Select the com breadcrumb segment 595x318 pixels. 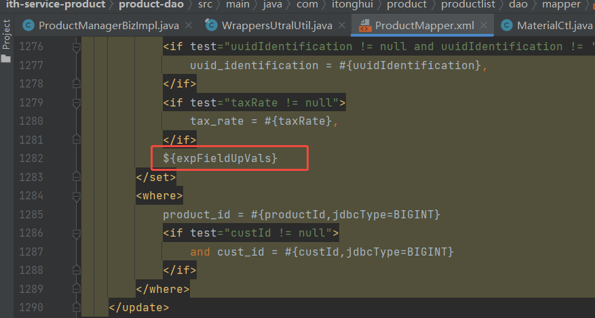(x=307, y=5)
